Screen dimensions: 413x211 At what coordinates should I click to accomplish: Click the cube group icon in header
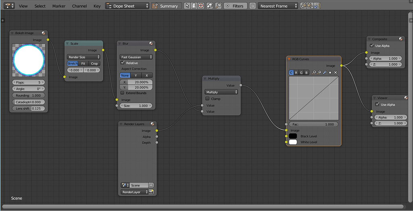pyautogui.click(x=210, y=6)
